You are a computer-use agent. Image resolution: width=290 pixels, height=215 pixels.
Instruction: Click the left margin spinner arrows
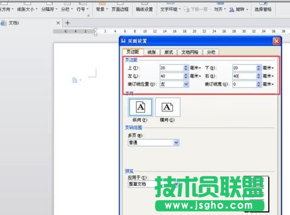tap(186, 76)
